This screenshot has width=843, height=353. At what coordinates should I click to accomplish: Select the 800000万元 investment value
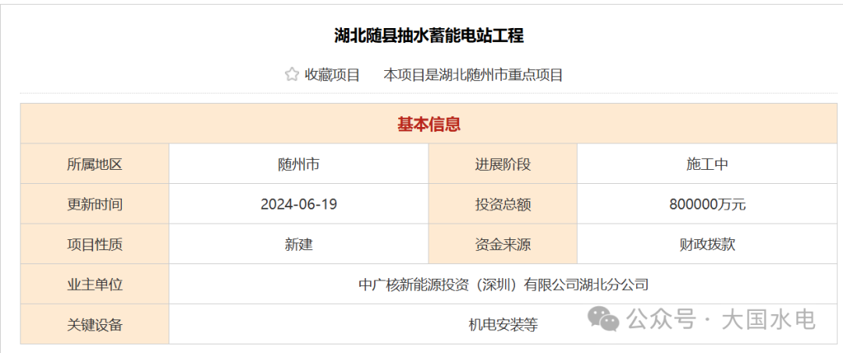(x=707, y=204)
